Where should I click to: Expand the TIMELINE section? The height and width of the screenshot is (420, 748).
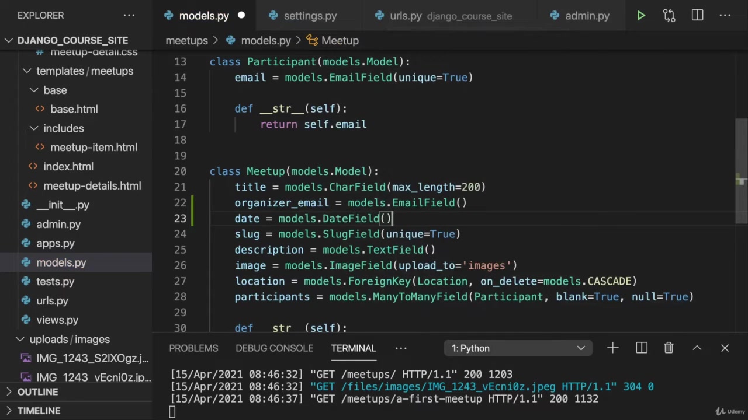pos(39,411)
